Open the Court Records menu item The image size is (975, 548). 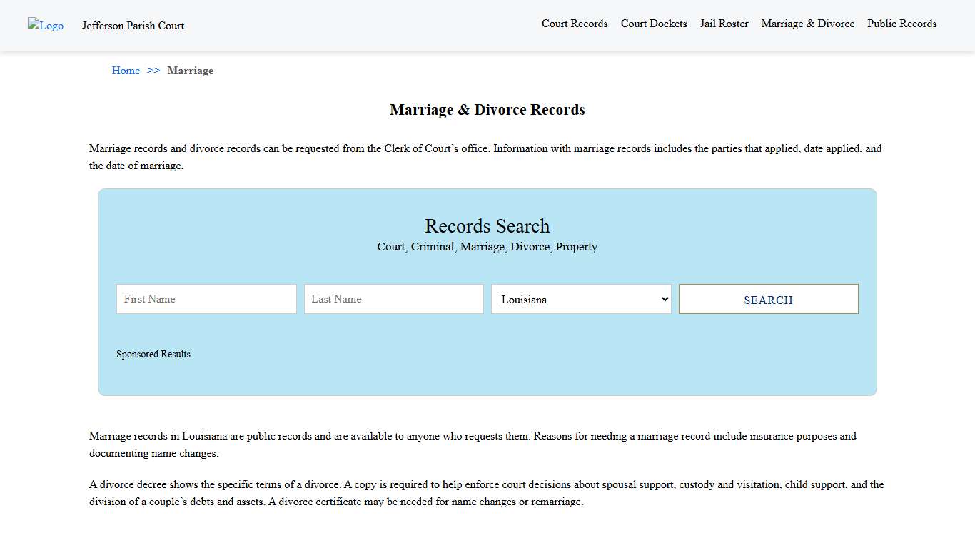pos(575,24)
